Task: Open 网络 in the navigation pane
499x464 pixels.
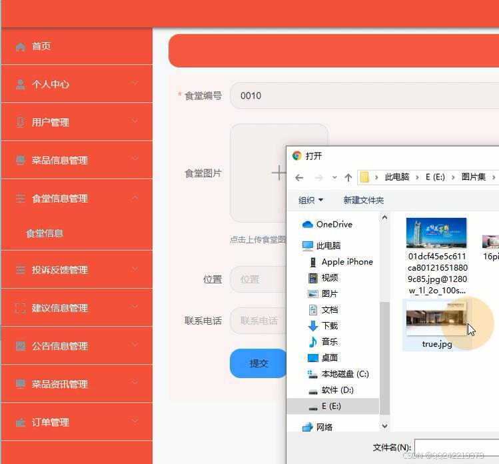Action: click(x=317, y=427)
